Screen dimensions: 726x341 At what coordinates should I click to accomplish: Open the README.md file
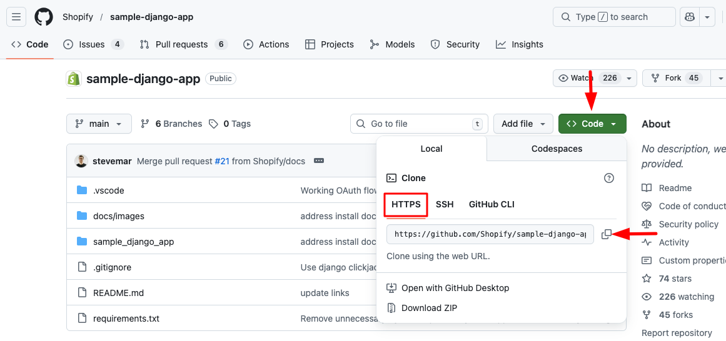[118, 293]
